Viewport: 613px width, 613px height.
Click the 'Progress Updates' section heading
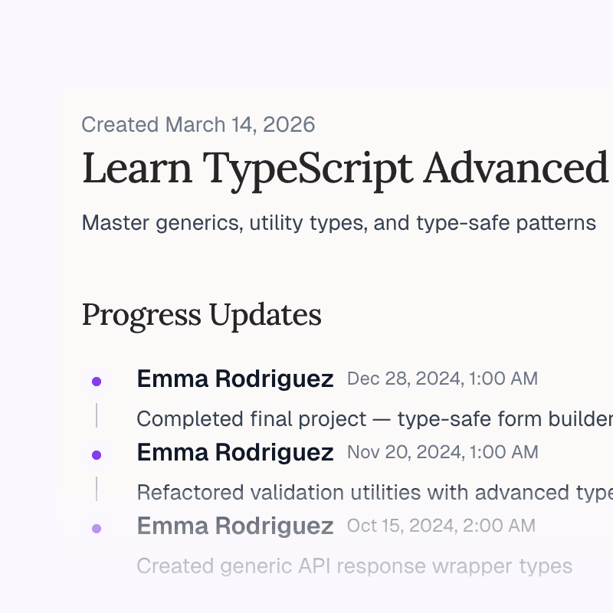click(x=202, y=314)
